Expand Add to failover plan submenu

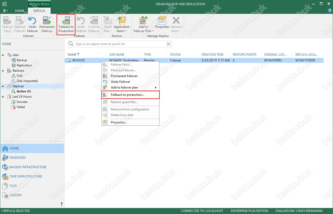(130, 87)
